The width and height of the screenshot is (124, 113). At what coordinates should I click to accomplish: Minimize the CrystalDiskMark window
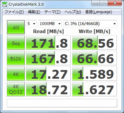pyautogui.click(x=95, y=3)
